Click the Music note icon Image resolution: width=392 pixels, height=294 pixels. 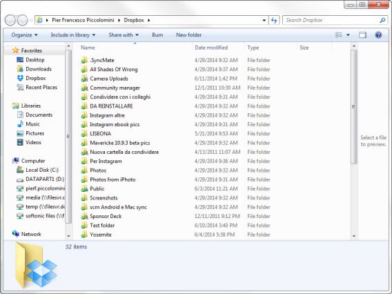pos(20,124)
